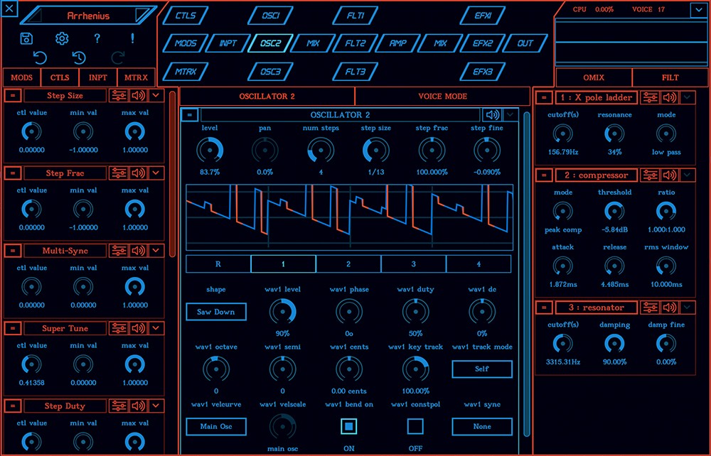Click the undo arrow icon
Image resolution: width=711 pixels, height=456 pixels.
tap(40, 58)
